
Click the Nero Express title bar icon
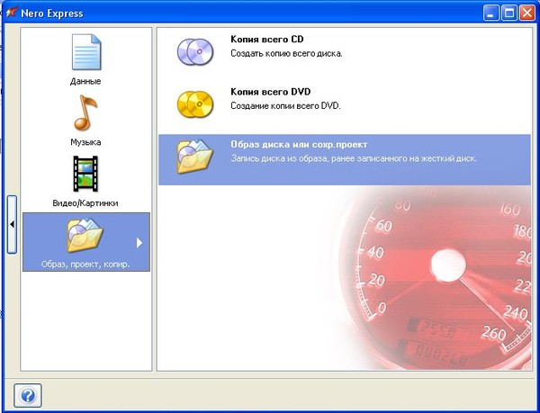tap(12, 13)
